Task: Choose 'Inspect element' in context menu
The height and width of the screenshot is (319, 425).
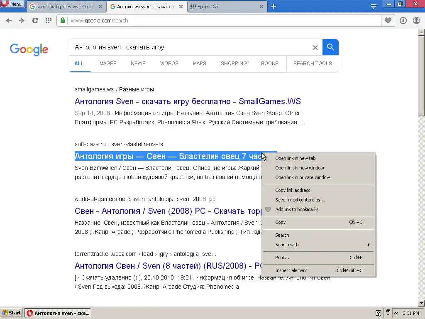Action: pyautogui.click(x=319, y=270)
